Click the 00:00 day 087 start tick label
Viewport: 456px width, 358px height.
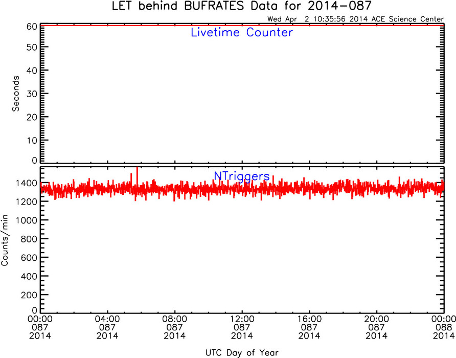[40, 327]
